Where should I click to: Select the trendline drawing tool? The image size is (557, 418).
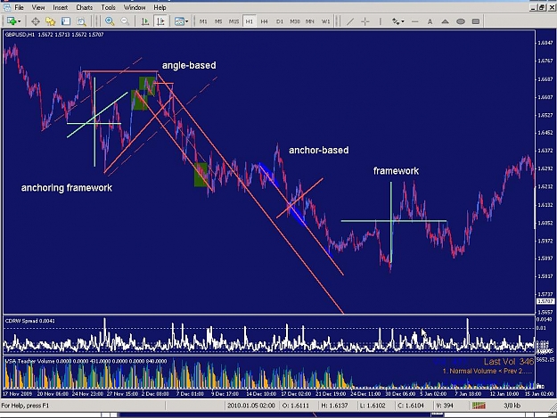(350, 21)
